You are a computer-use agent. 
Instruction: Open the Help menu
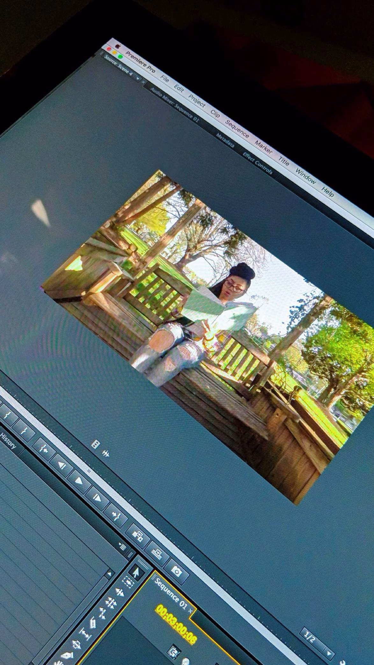pyautogui.click(x=327, y=192)
